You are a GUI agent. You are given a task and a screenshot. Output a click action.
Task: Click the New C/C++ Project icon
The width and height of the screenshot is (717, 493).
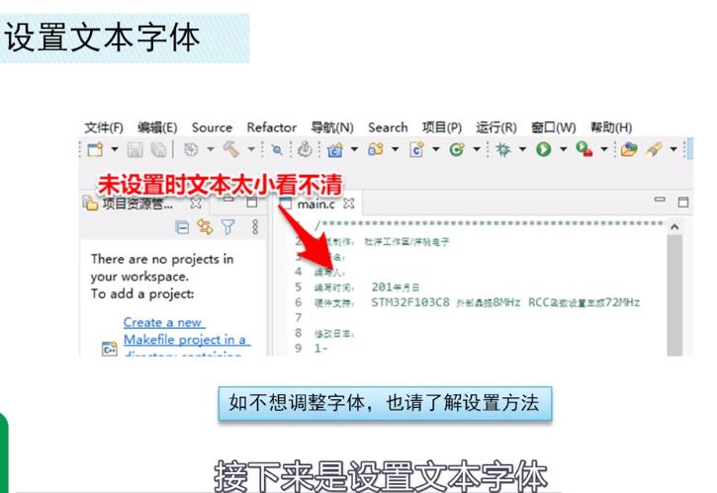335,149
